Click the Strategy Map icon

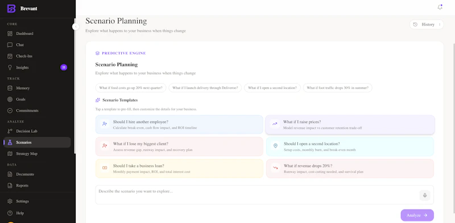point(10,154)
